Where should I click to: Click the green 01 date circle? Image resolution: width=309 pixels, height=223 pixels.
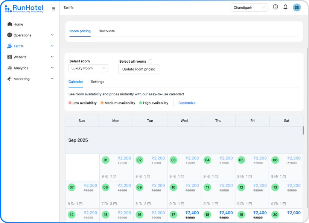pos(106,160)
